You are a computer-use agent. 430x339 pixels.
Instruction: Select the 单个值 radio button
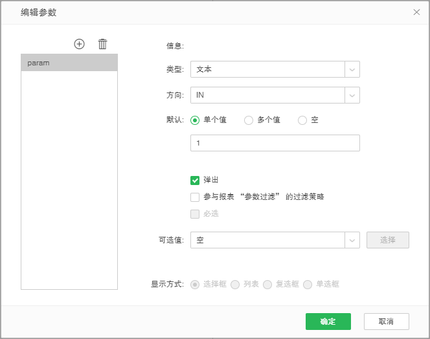tap(195, 120)
